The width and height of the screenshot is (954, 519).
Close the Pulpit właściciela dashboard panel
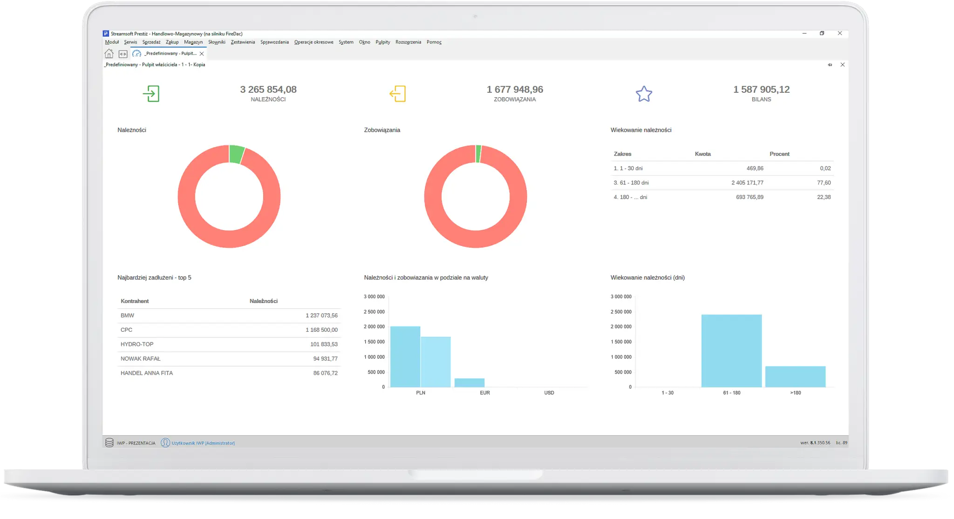click(x=842, y=65)
